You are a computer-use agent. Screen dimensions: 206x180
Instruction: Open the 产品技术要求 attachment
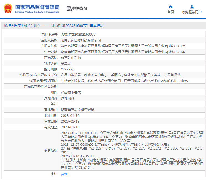[x=71, y=92]
